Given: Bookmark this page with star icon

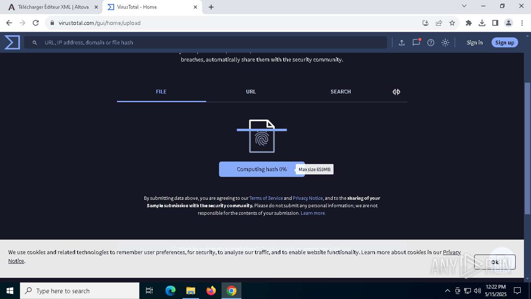Looking at the screenshot, I should [x=452, y=23].
